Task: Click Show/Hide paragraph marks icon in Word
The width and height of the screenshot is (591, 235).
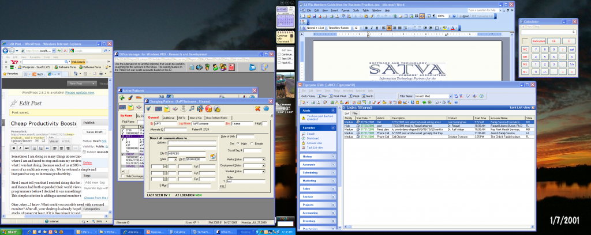Action: coord(434,16)
